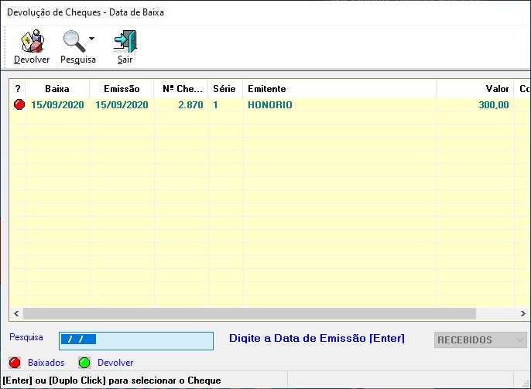Open the Pesquisa dropdown arrow
The image size is (531, 389).
click(x=92, y=39)
